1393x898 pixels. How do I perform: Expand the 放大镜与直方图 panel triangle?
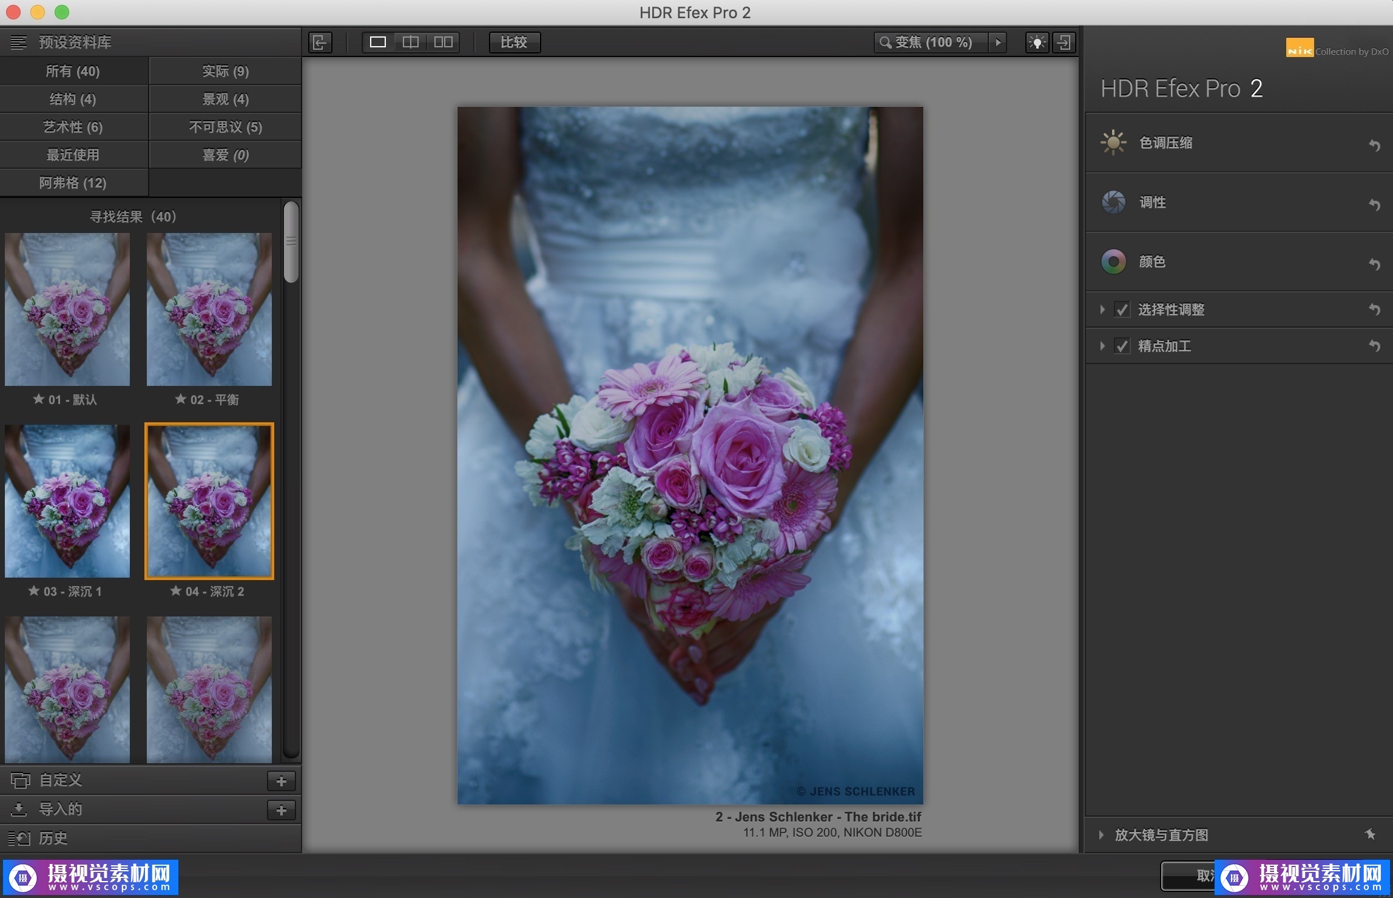(x=1101, y=835)
